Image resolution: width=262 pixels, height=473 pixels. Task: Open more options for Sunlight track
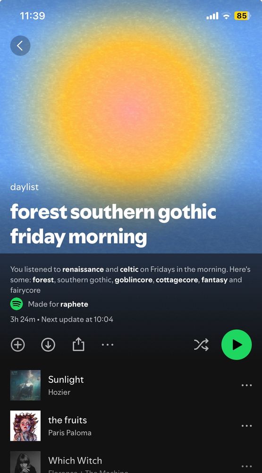click(x=246, y=385)
